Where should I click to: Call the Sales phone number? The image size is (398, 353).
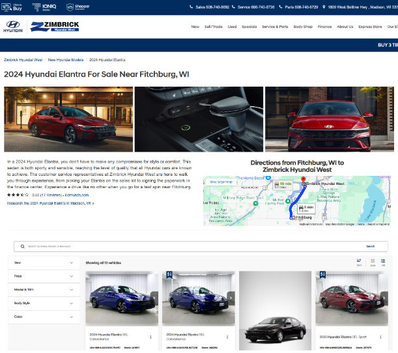tap(209, 7)
